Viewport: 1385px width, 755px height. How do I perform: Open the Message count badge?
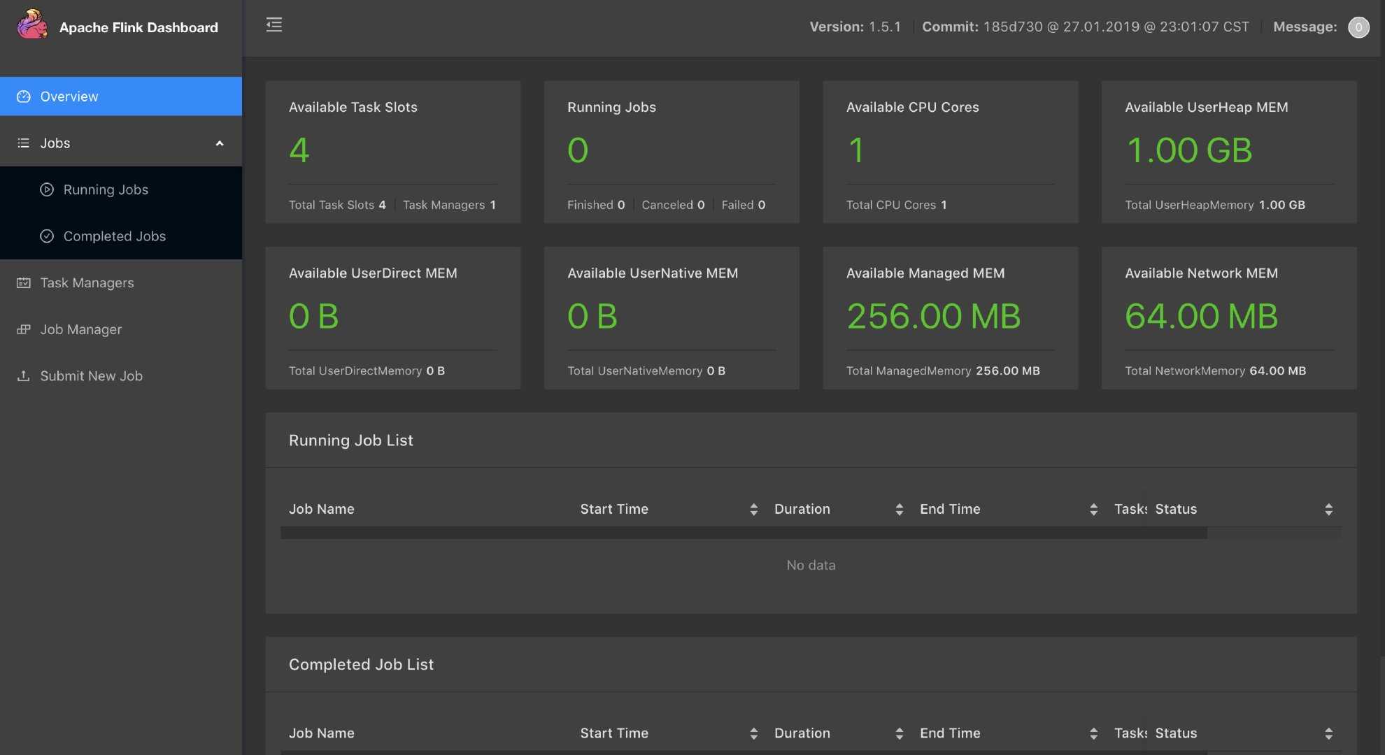pos(1358,27)
